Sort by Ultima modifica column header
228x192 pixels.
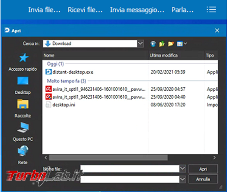point(176,56)
